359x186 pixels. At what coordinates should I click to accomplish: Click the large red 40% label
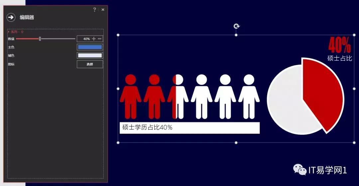click(x=339, y=45)
